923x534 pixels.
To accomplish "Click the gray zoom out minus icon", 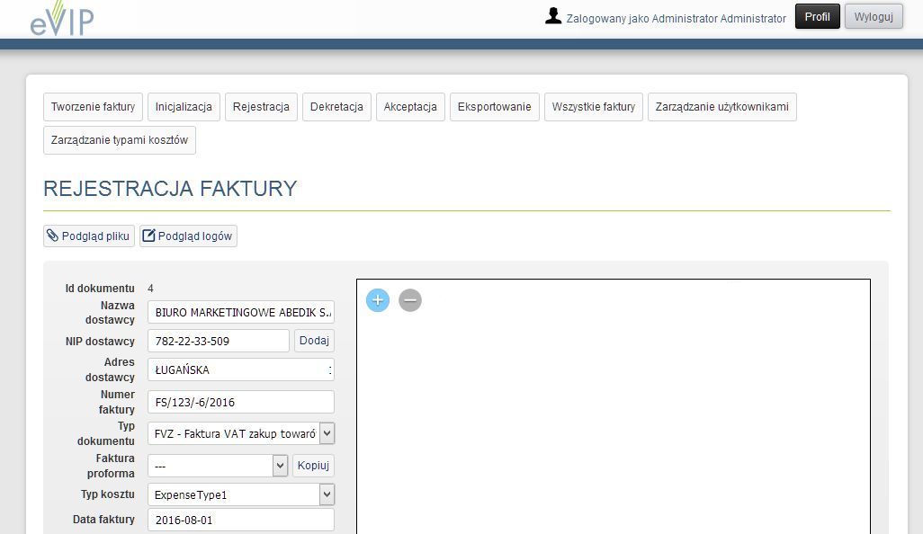I will tap(410, 300).
